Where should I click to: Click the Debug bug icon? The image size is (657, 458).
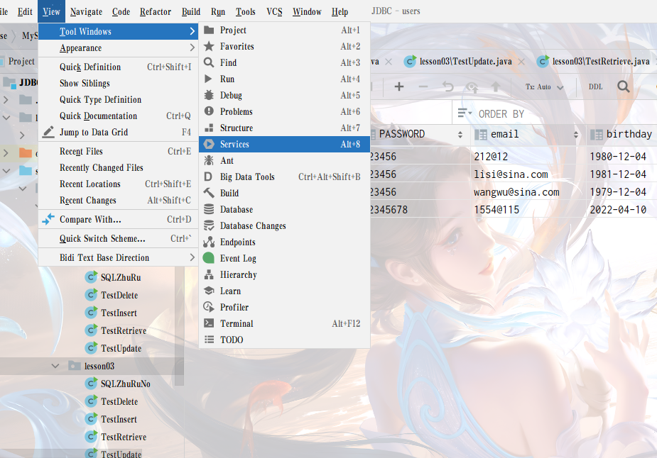coord(209,95)
